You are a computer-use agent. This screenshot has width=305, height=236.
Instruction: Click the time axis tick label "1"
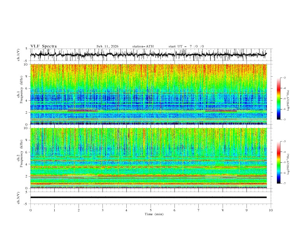54,210
